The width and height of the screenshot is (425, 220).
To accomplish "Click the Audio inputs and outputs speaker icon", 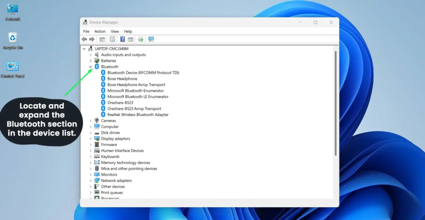I will tap(97, 55).
